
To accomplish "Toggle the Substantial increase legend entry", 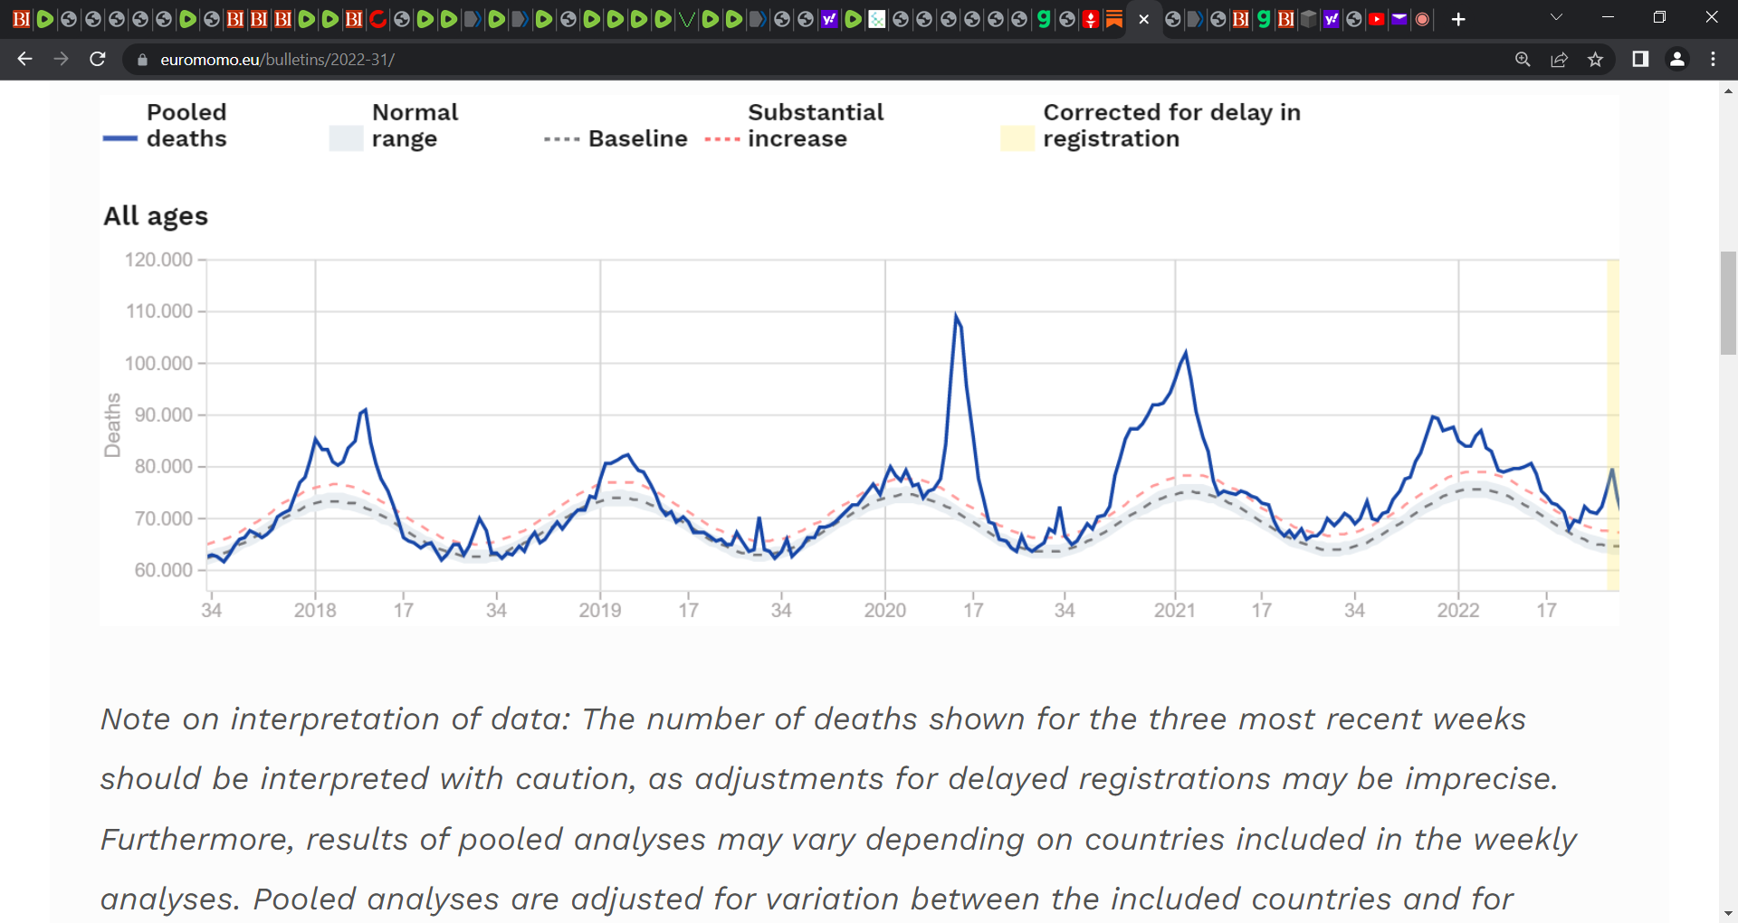I will coord(794,126).
